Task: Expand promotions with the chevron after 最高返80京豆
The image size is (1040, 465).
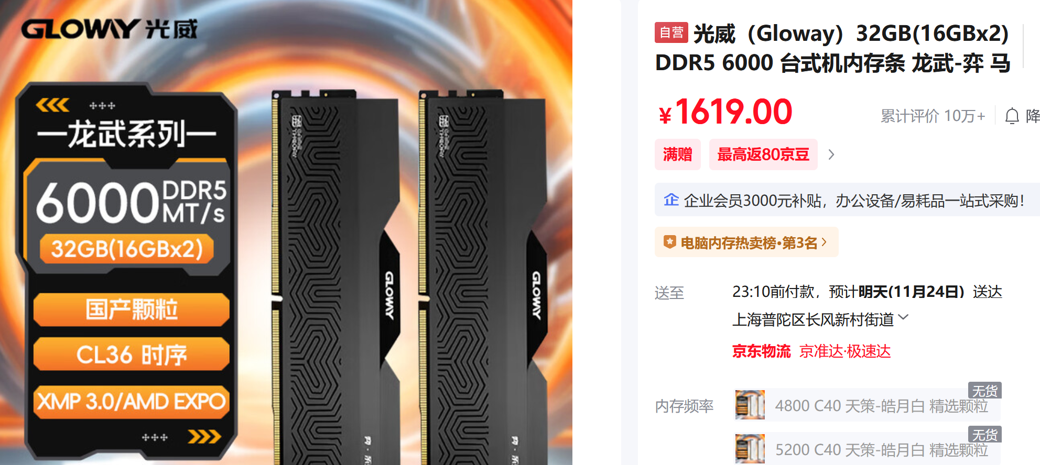Action: coord(831,154)
